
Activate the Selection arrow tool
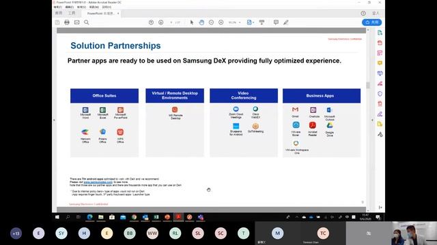(x=192, y=22)
